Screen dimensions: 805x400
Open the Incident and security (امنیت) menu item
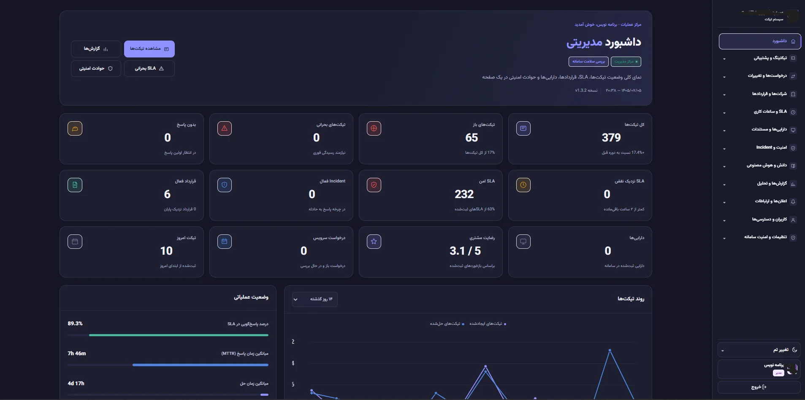(760, 148)
